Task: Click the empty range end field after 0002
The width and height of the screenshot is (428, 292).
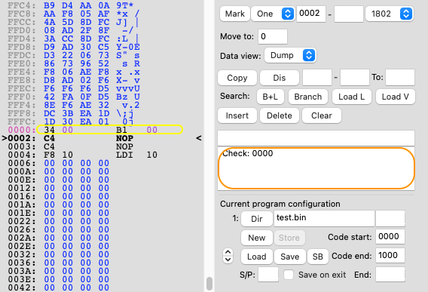Action: click(x=349, y=14)
